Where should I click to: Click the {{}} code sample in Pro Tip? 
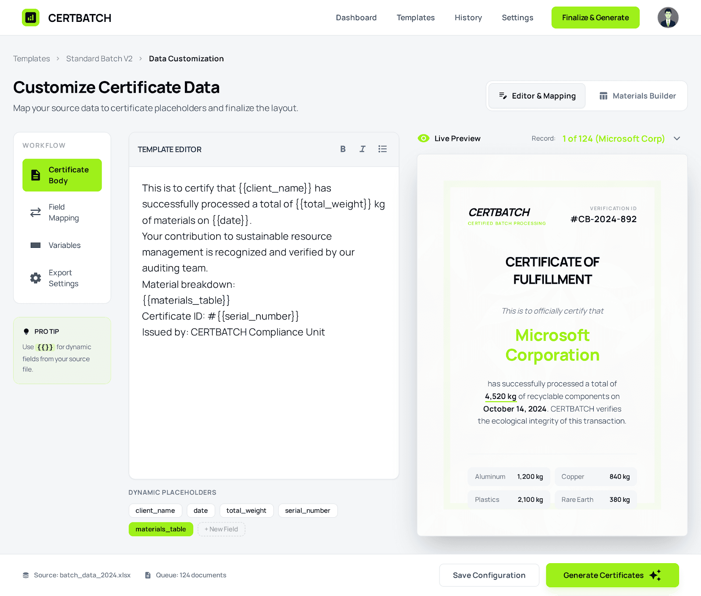point(45,347)
